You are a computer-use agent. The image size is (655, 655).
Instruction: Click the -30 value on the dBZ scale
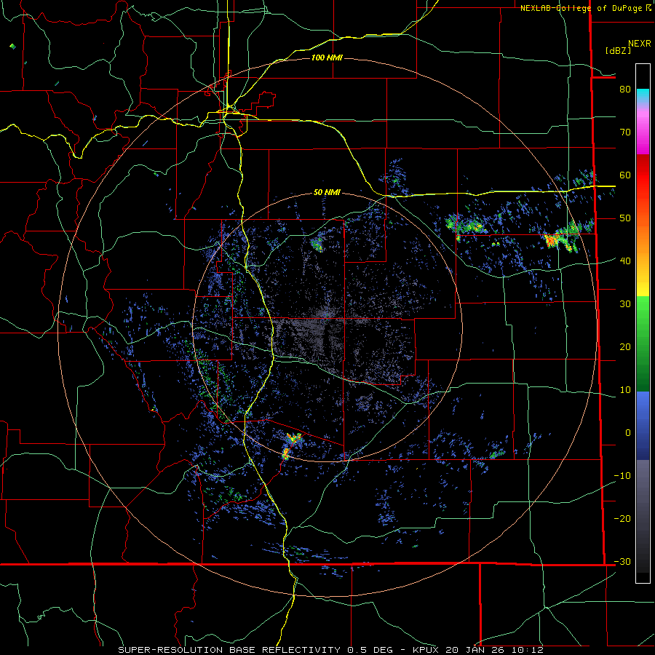(x=622, y=561)
